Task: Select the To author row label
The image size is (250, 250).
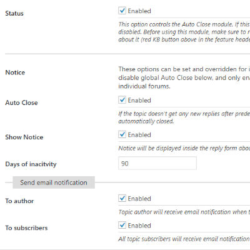Action: (19, 201)
